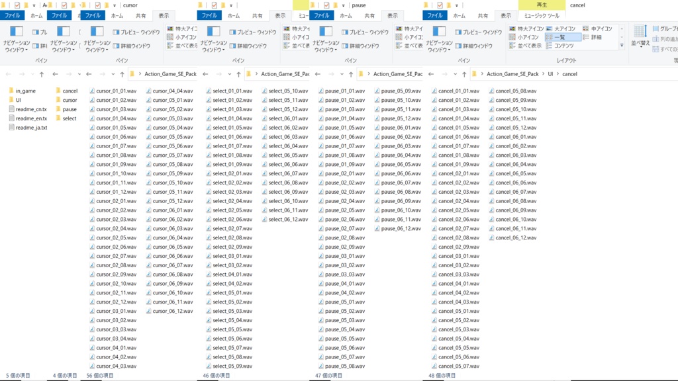Toggle Preview pane in pause window
The height and width of the screenshot is (381, 678).
point(365,32)
